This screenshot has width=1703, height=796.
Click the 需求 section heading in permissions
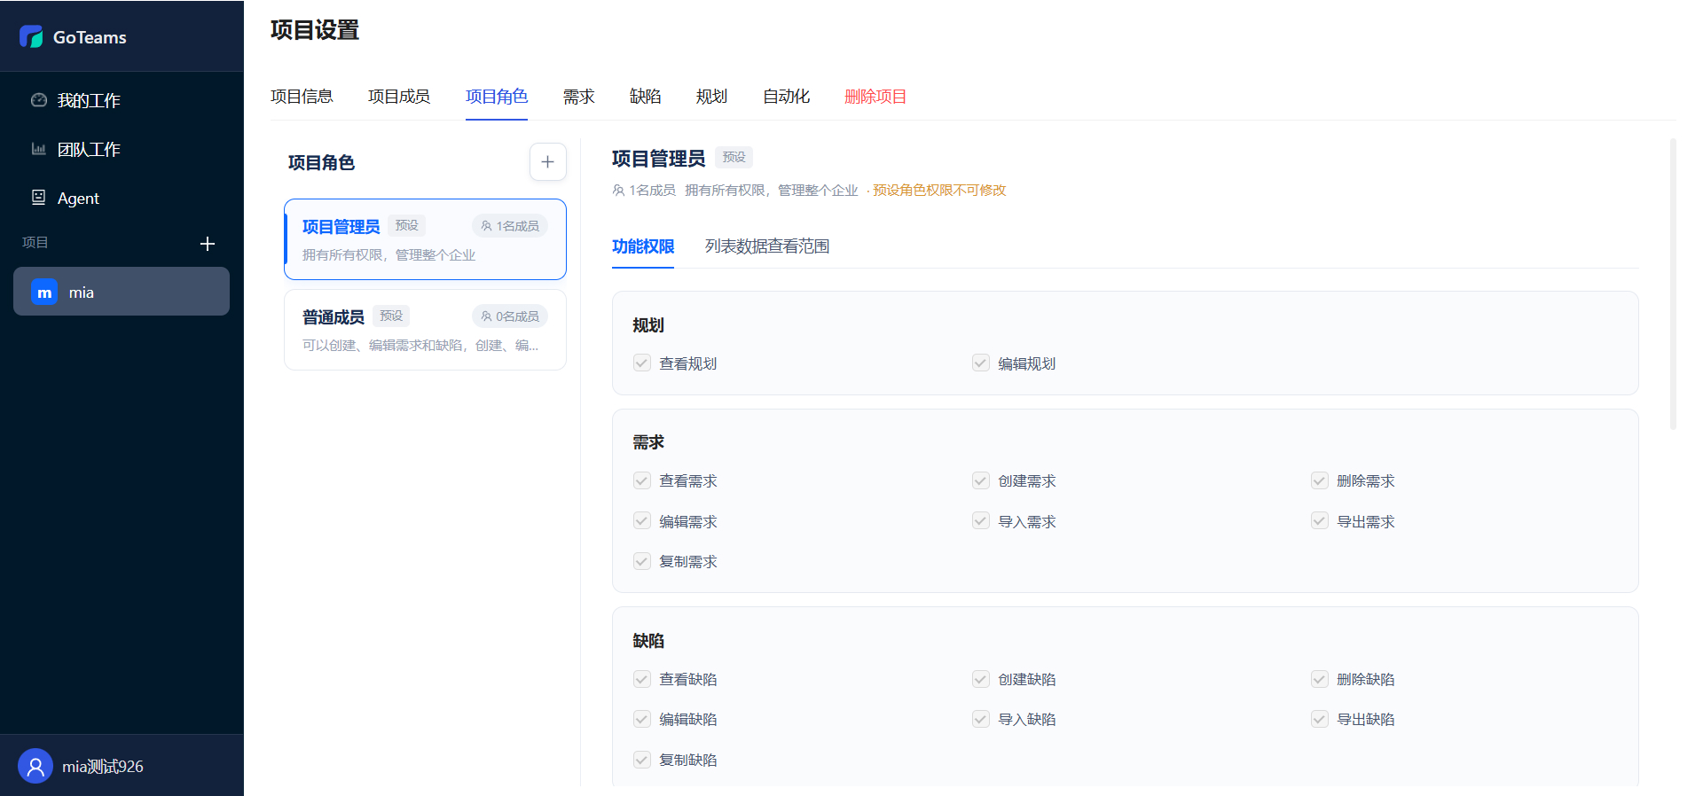click(x=648, y=442)
